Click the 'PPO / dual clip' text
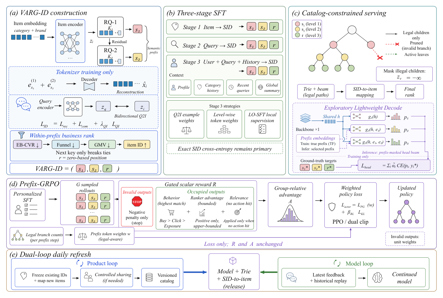The image size is (443, 298). pos(350,222)
